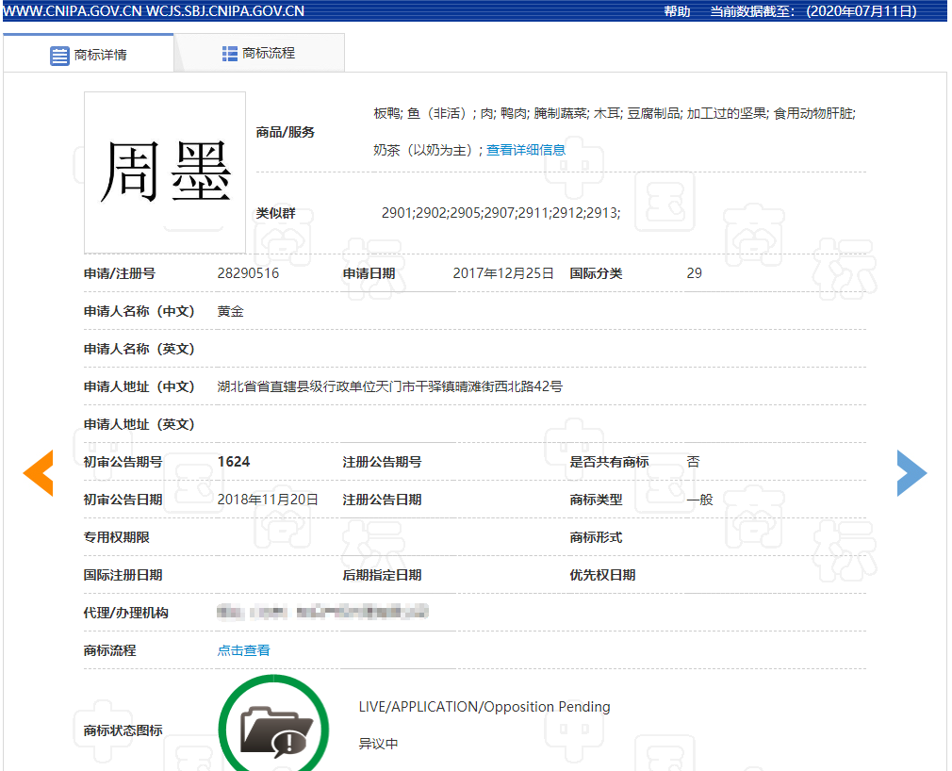Open the 帮助 help link
952x771 pixels.
(x=677, y=11)
